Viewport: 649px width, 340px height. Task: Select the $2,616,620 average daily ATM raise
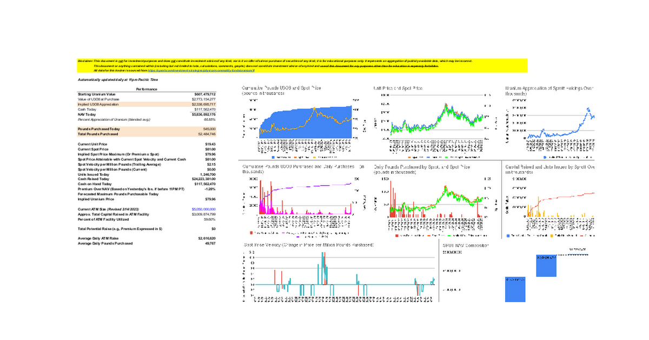(x=207, y=239)
